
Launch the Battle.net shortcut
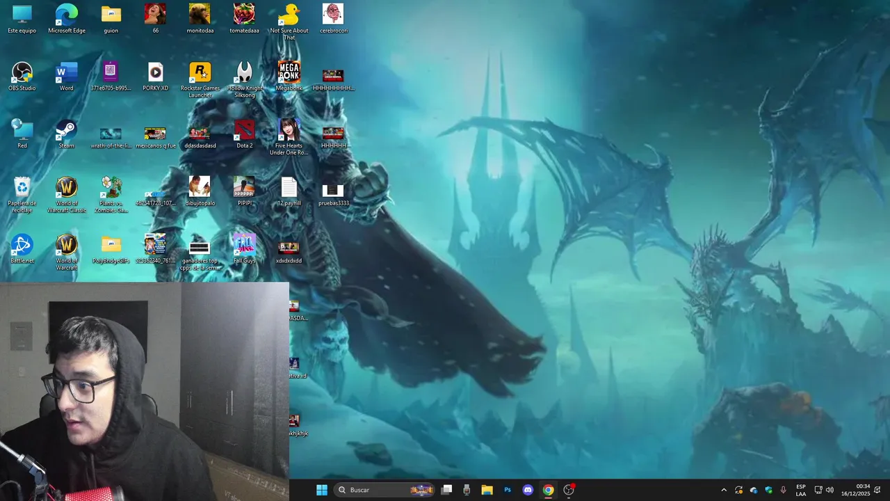[22, 249]
